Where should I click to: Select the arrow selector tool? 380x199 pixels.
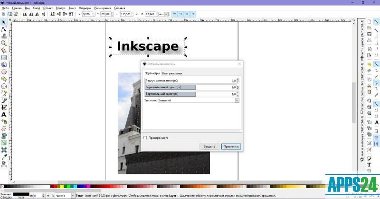4,22
